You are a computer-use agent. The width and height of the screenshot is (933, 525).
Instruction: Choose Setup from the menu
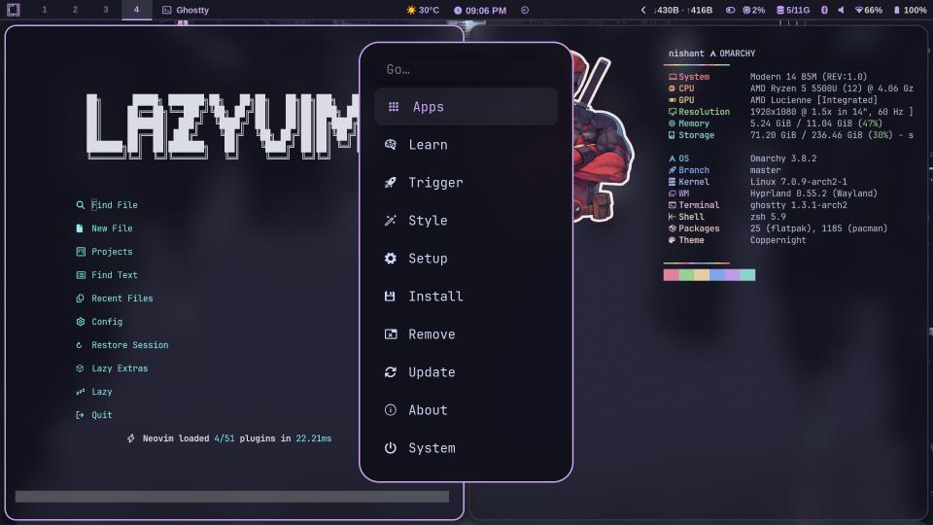(466, 259)
